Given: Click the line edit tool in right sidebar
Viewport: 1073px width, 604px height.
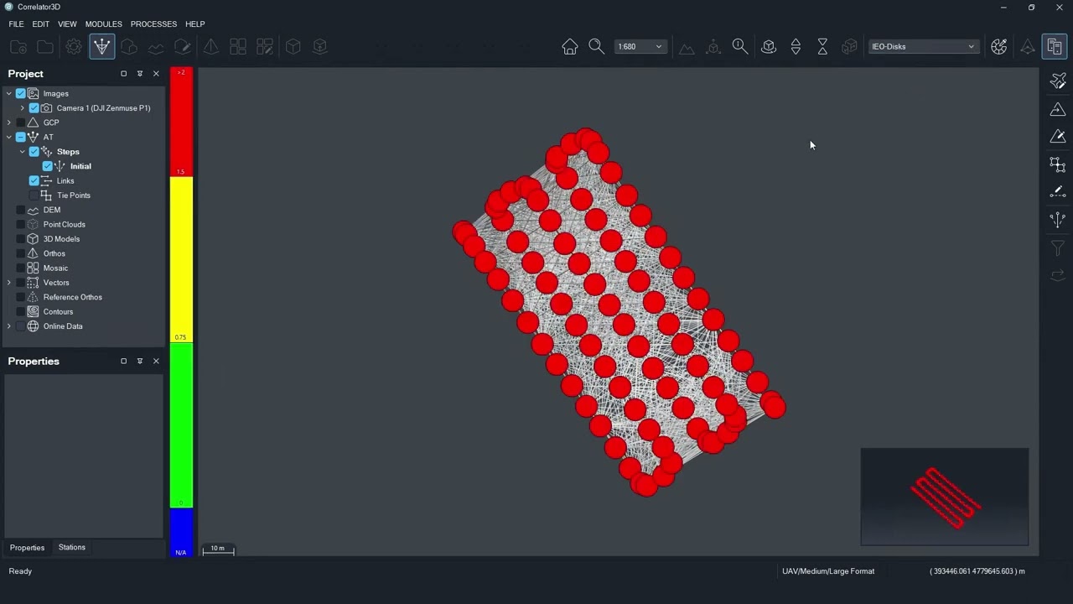Looking at the screenshot, I should click(x=1058, y=192).
